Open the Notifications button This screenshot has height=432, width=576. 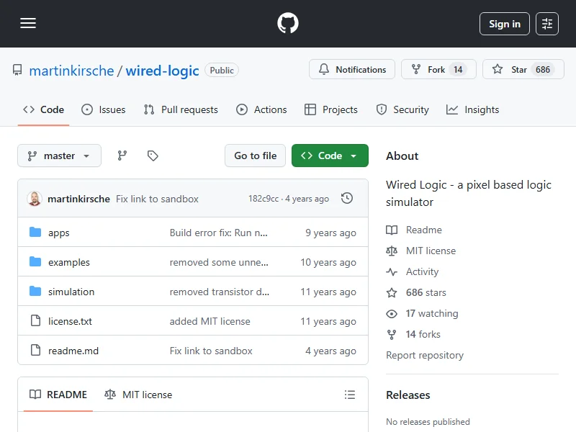click(352, 70)
